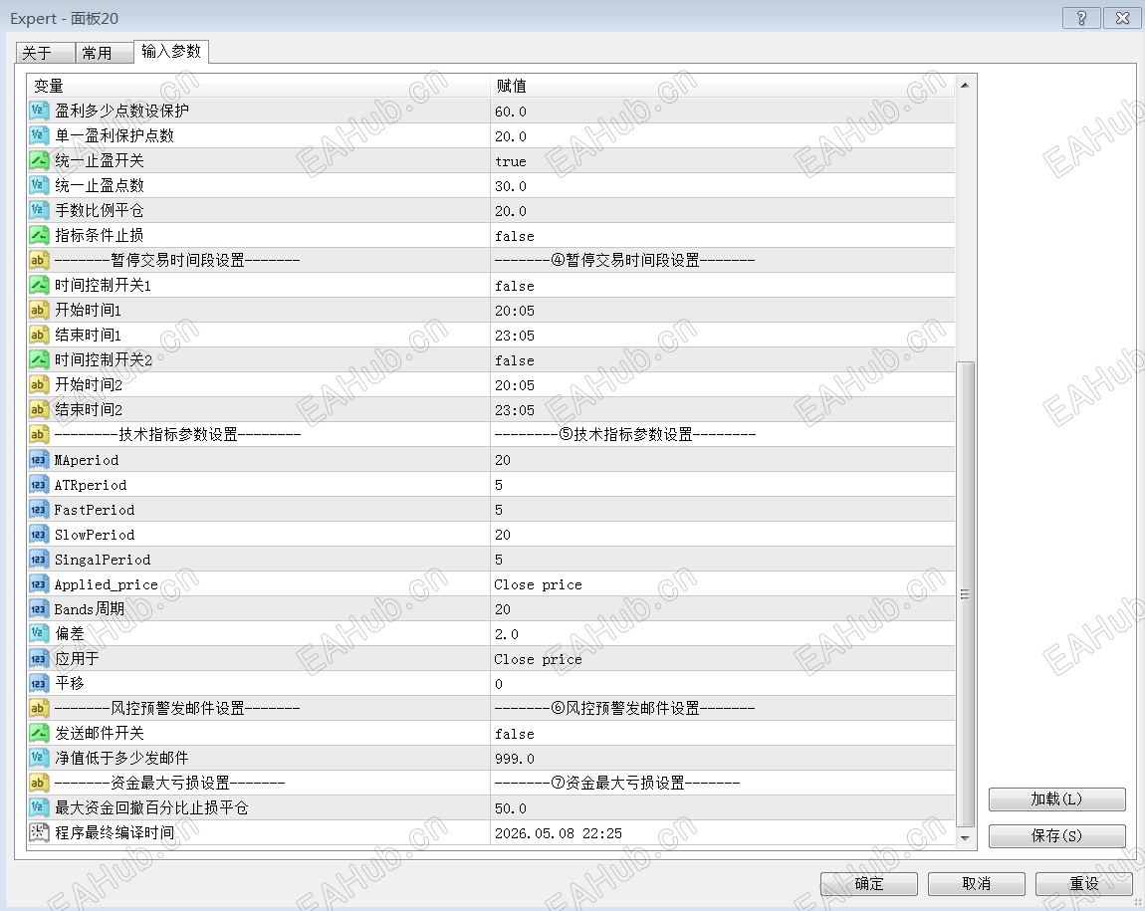Click the double icon beside 偏差
Screen dimensions: 1145x911
(38, 633)
